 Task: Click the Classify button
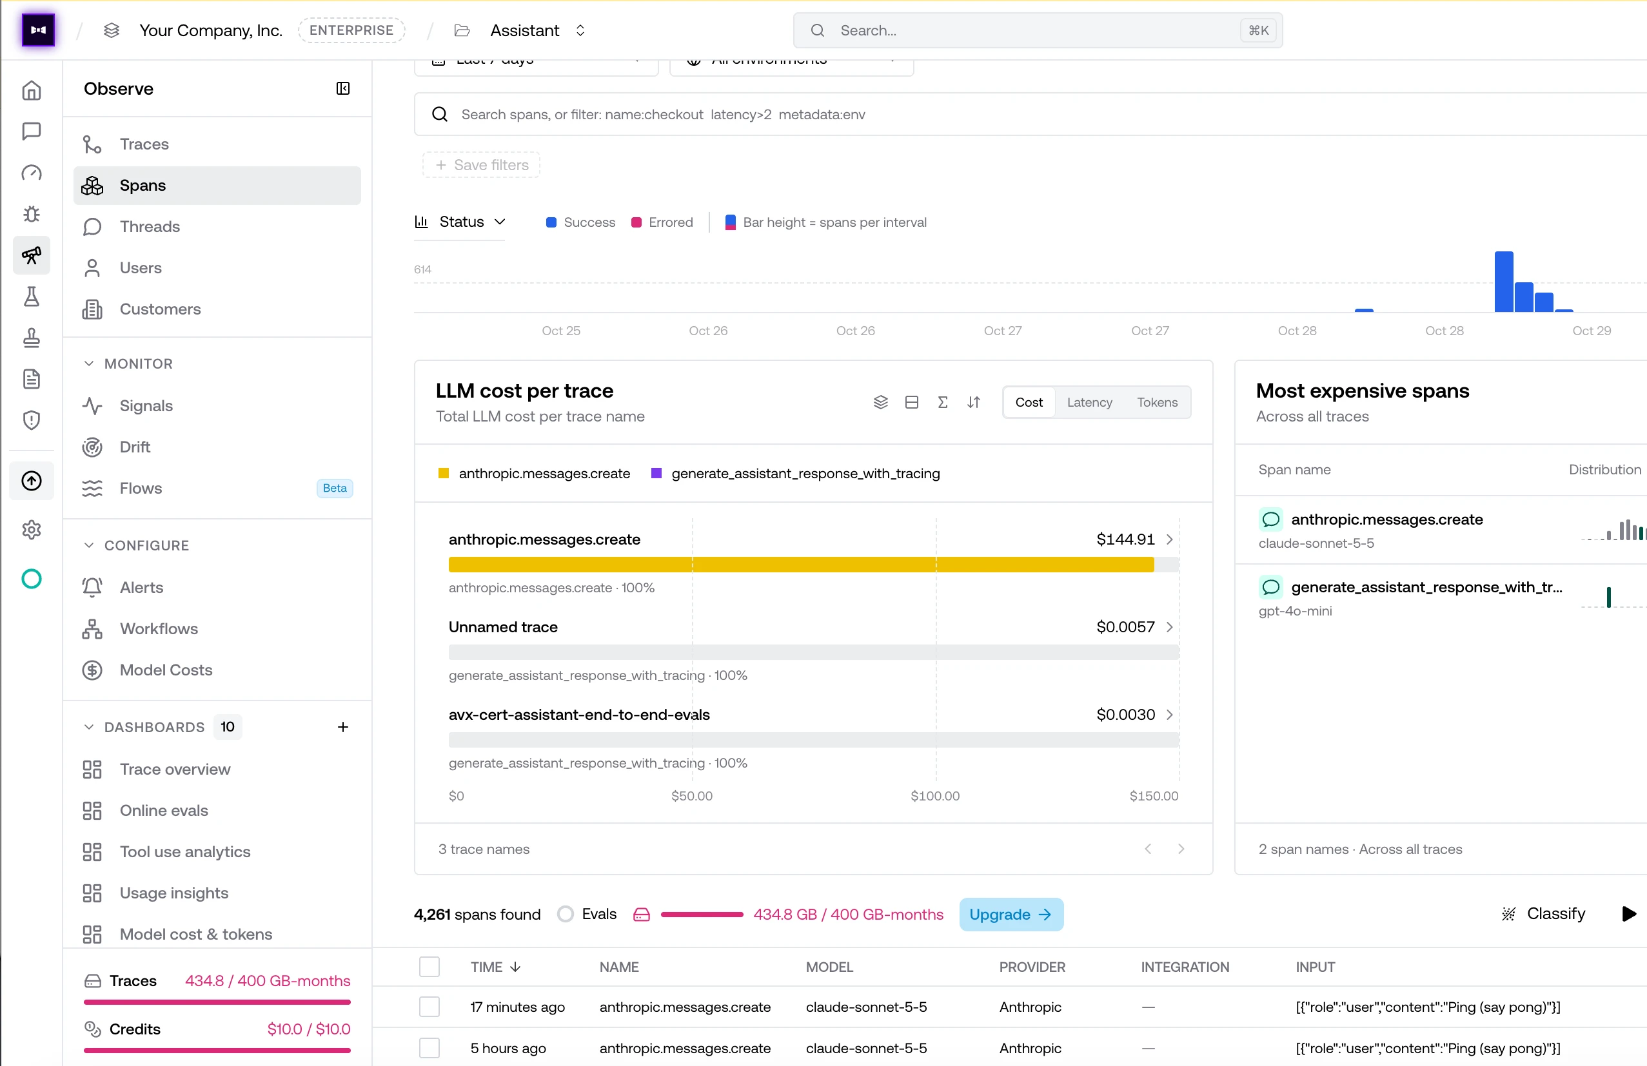click(x=1543, y=915)
